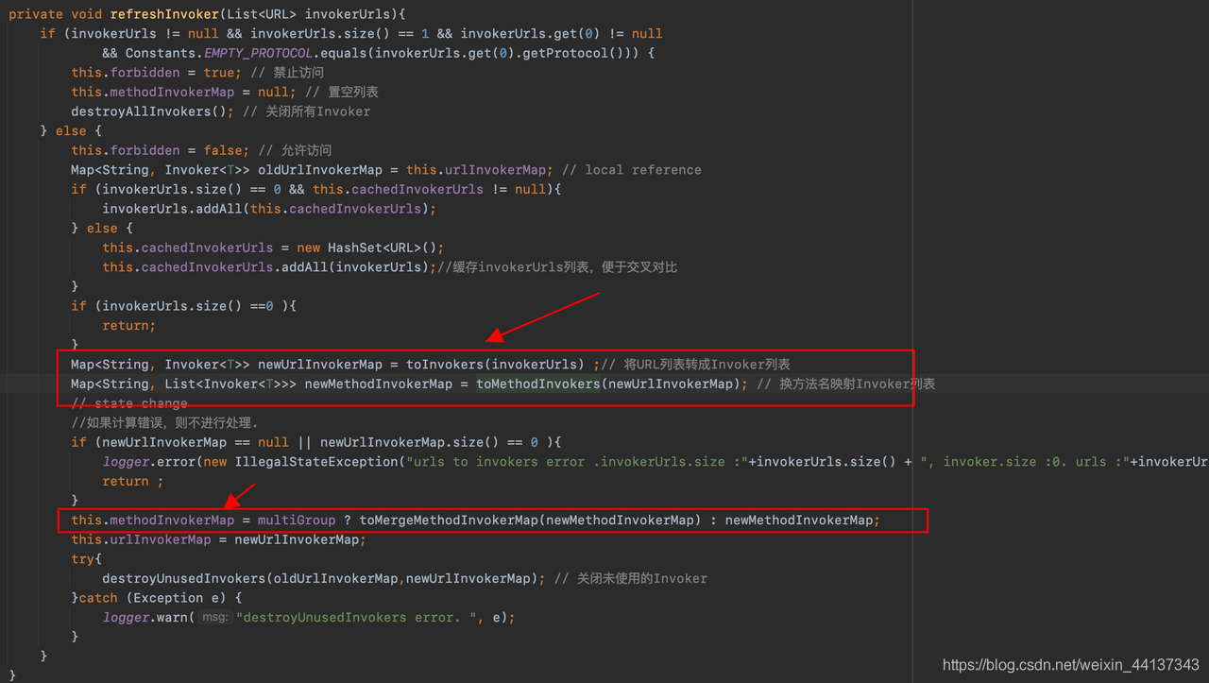Click the 'destroyUnusedInvokers error.' string
Viewport: 1209px width, 683px height.
coord(356,617)
